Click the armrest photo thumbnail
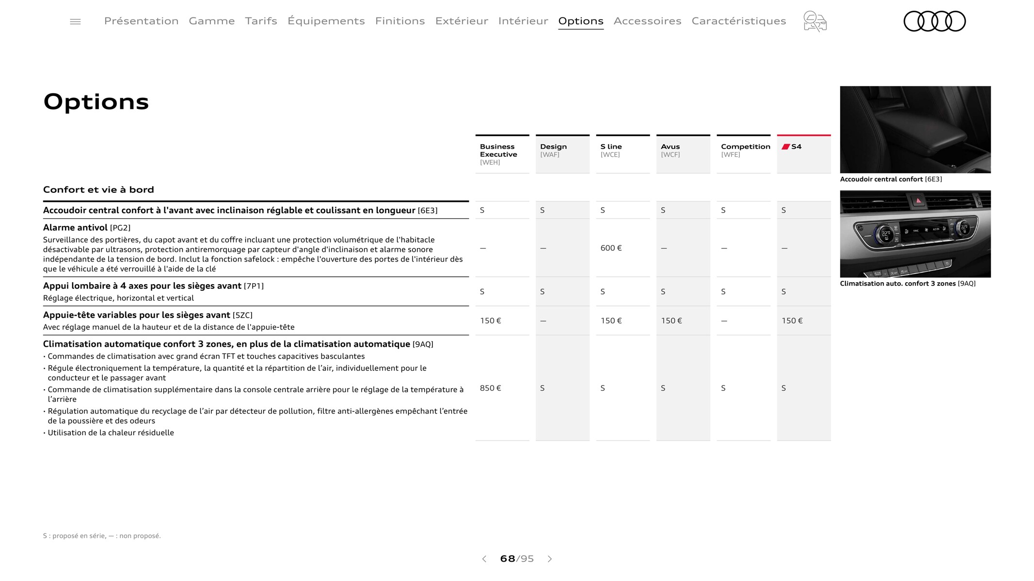The width and height of the screenshot is (1034, 581). (915, 130)
